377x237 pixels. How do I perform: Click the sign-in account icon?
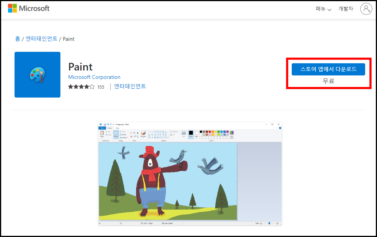click(366, 9)
